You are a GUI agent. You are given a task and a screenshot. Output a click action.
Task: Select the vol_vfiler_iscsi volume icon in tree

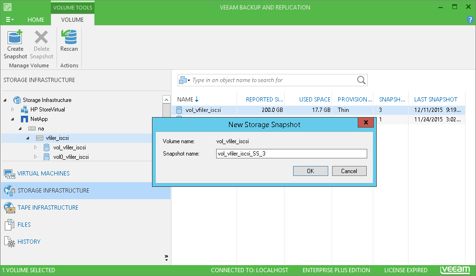(47, 147)
